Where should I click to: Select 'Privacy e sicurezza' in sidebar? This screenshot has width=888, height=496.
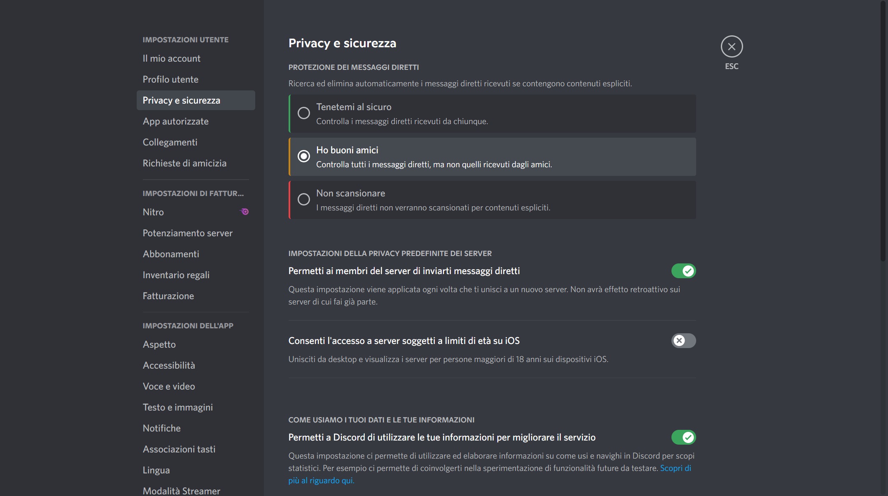(x=182, y=100)
